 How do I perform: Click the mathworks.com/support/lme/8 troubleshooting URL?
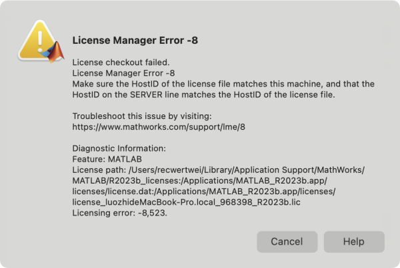click(159, 127)
